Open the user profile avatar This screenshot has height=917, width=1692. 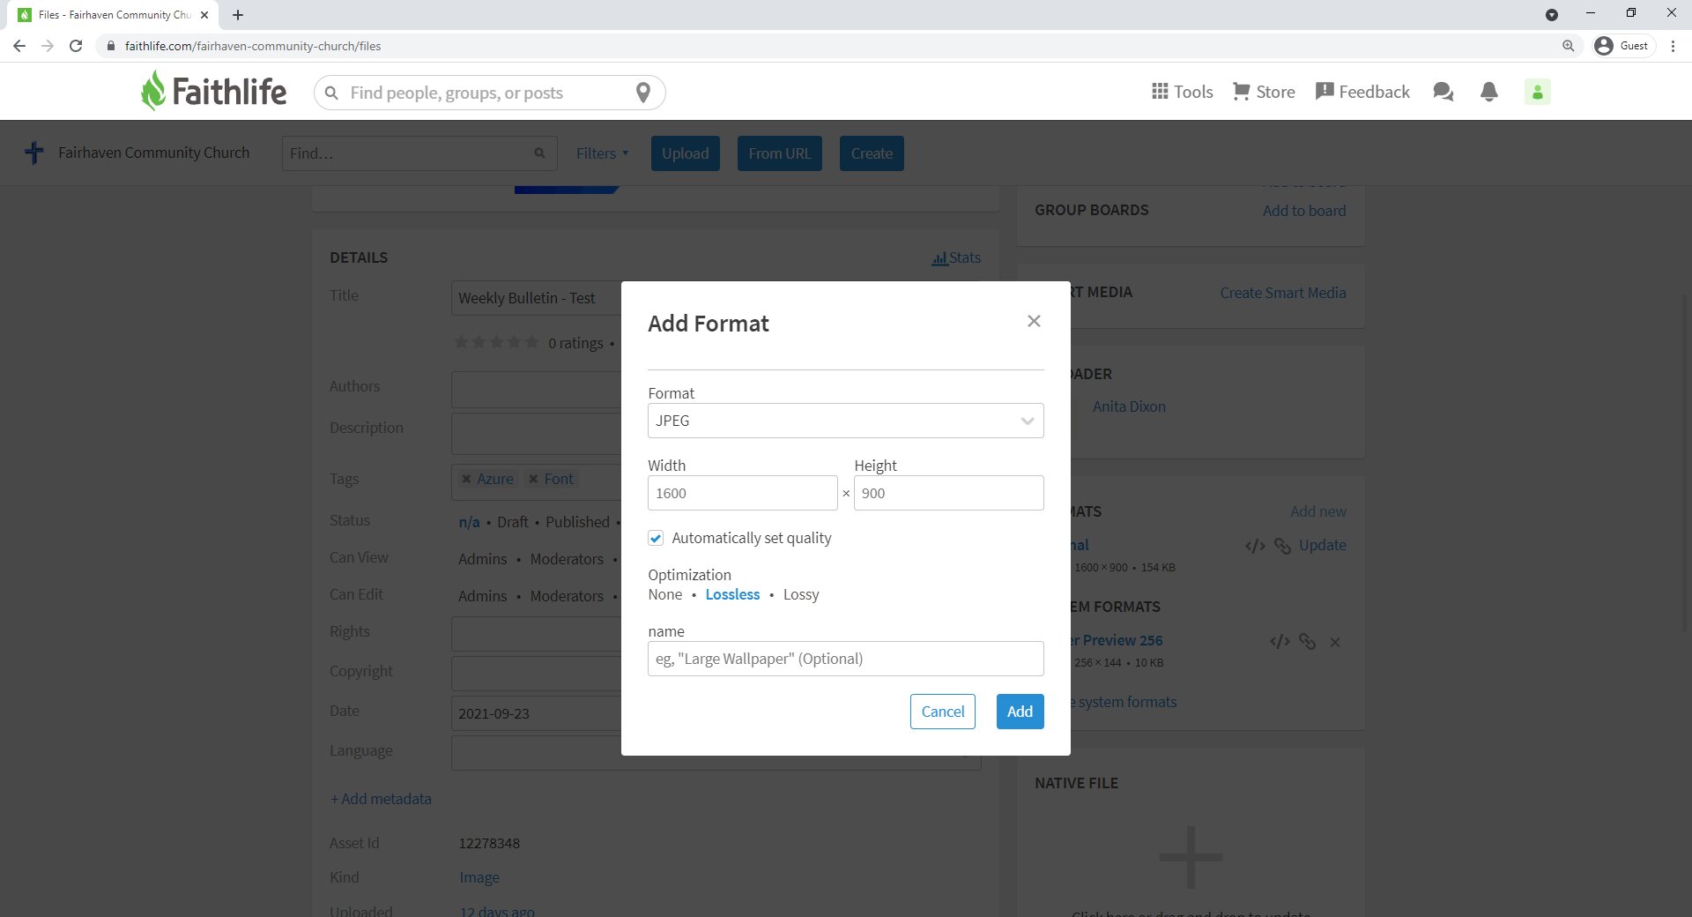[1538, 92]
